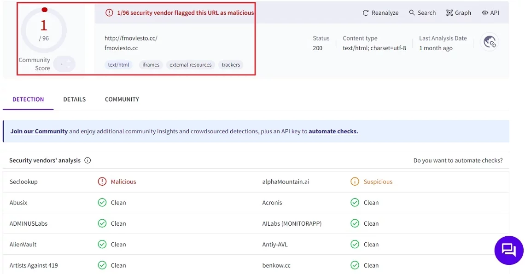Screen dimensions: 525x274
Task: Open the Graph view
Action: click(x=459, y=13)
